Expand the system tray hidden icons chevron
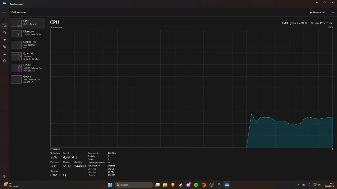Screen dimensions: 337x189 [298, 185]
